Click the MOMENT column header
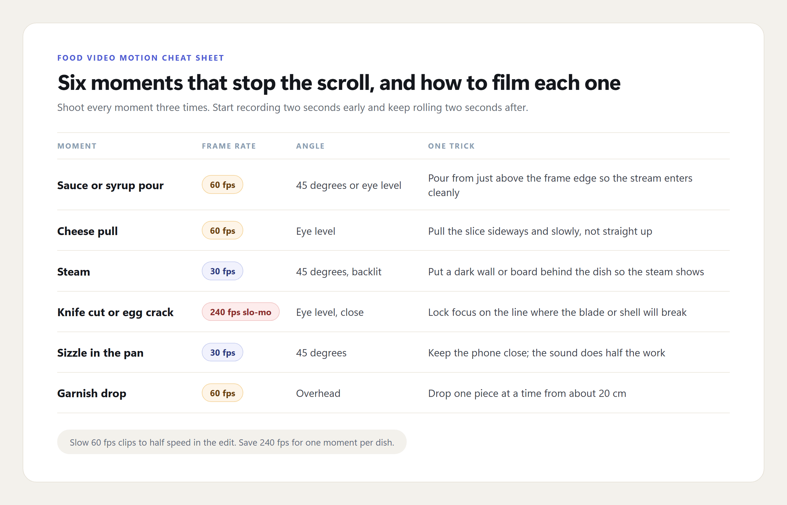The height and width of the screenshot is (505, 787). tap(77, 146)
